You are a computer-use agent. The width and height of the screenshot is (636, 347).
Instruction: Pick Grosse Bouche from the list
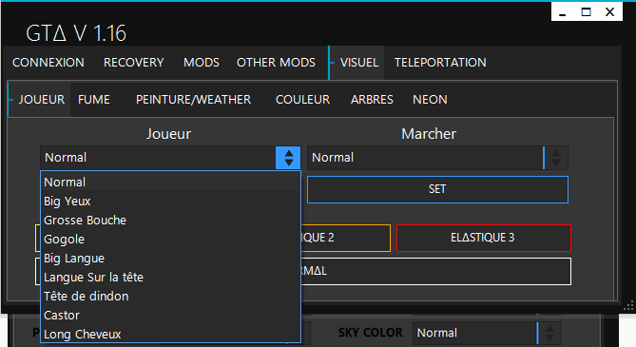(170, 220)
